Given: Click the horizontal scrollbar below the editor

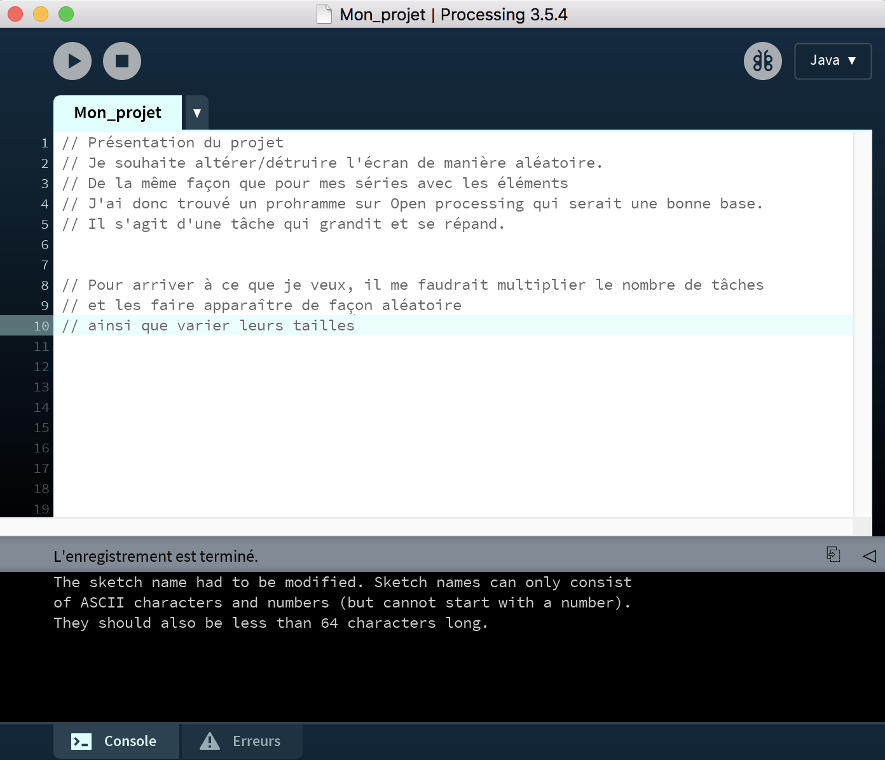Looking at the screenshot, I should click(426, 527).
